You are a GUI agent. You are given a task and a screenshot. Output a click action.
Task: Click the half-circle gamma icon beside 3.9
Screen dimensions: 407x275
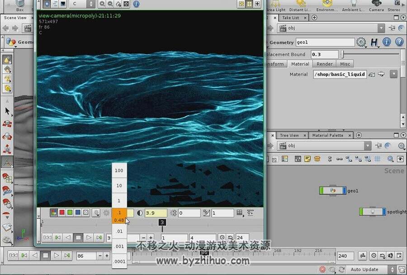[x=140, y=213]
